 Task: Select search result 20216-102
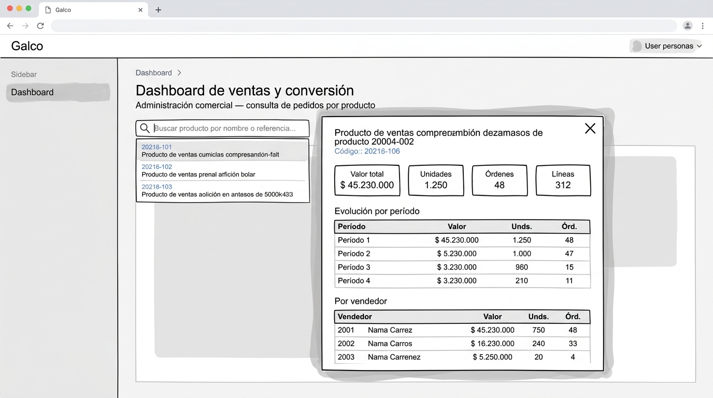[x=223, y=170]
